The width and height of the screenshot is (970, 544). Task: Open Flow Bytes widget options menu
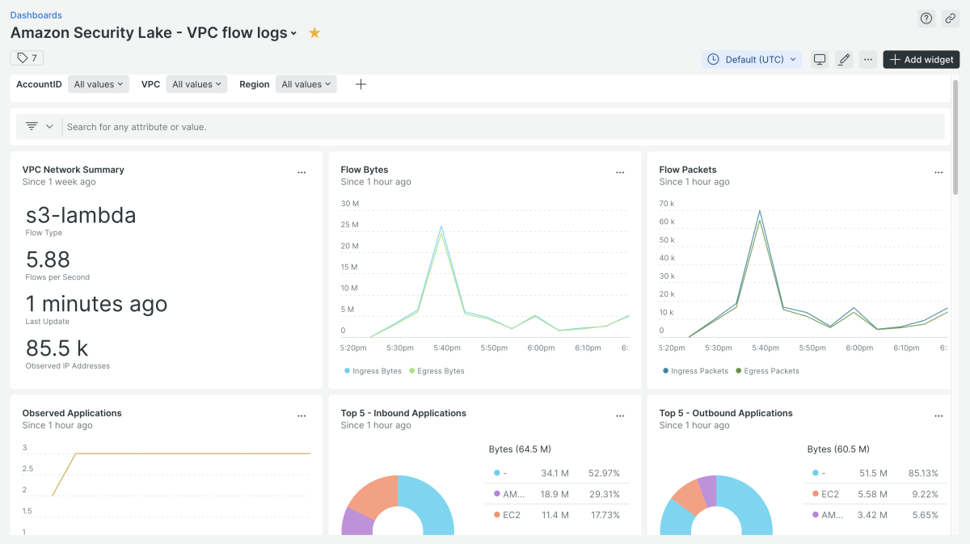pos(620,172)
